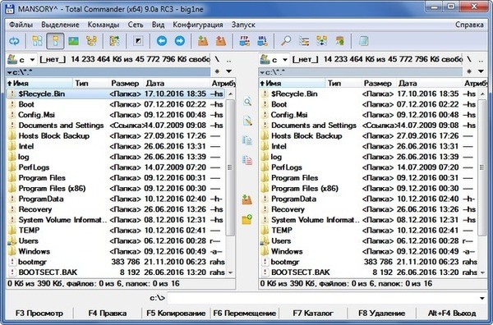493x325 pixels.
Task: Click the F6 Перемещение button
Action: point(244,313)
